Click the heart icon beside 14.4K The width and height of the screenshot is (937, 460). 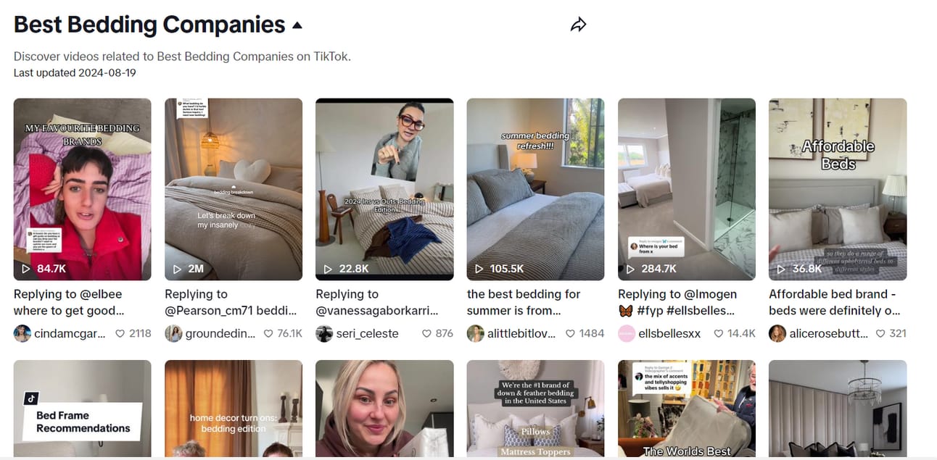pyautogui.click(x=719, y=333)
